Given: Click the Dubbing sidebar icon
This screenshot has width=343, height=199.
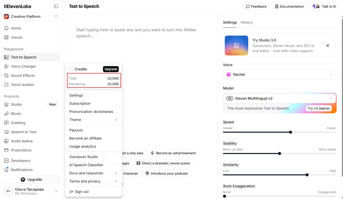Looking at the screenshot, I should point(6,123).
